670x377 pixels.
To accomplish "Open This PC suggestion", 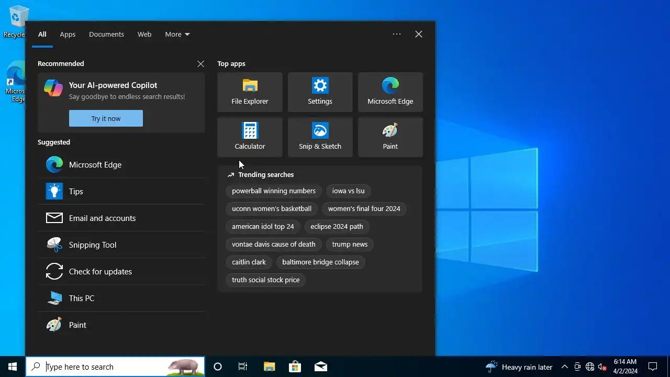I will [121, 298].
